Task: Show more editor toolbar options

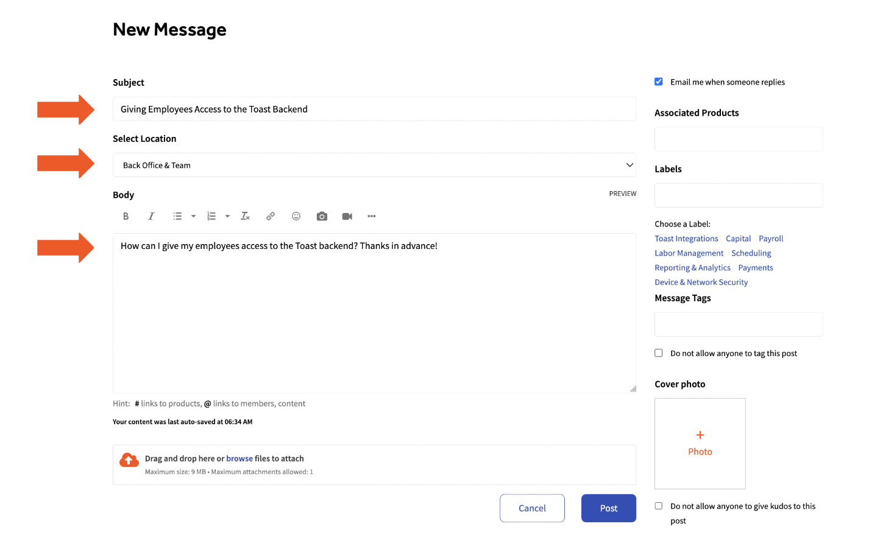Action: tap(372, 216)
